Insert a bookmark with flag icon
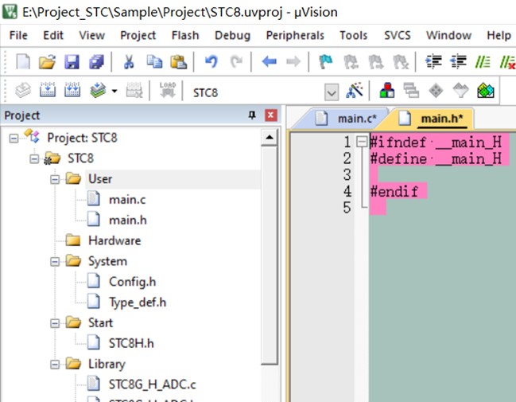516x402 pixels. coord(326,61)
